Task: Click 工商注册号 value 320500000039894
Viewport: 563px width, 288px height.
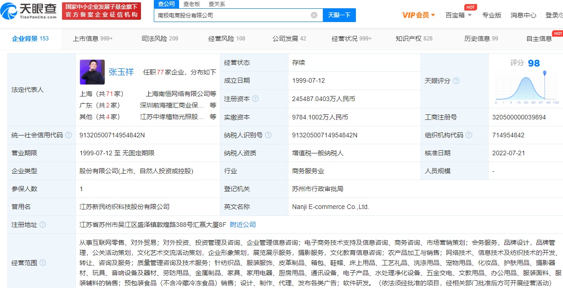Action: 519,117
